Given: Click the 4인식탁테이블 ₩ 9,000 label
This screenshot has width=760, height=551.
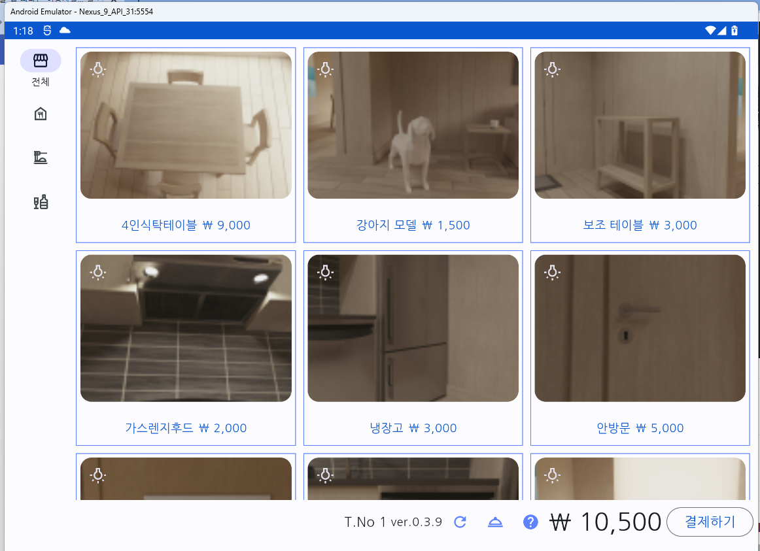Looking at the screenshot, I should pyautogui.click(x=186, y=225).
